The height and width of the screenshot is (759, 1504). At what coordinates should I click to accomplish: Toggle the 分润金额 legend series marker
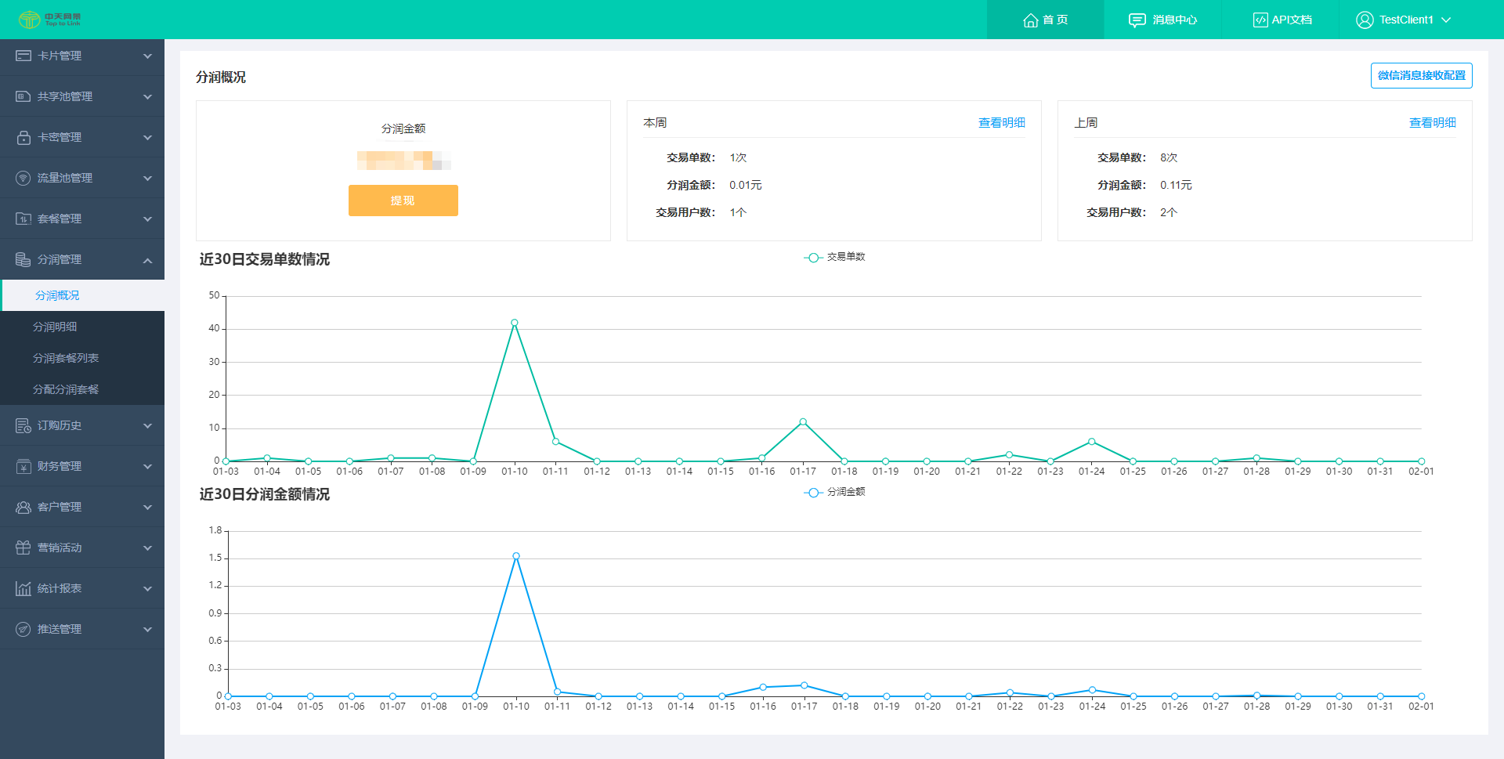pos(813,493)
